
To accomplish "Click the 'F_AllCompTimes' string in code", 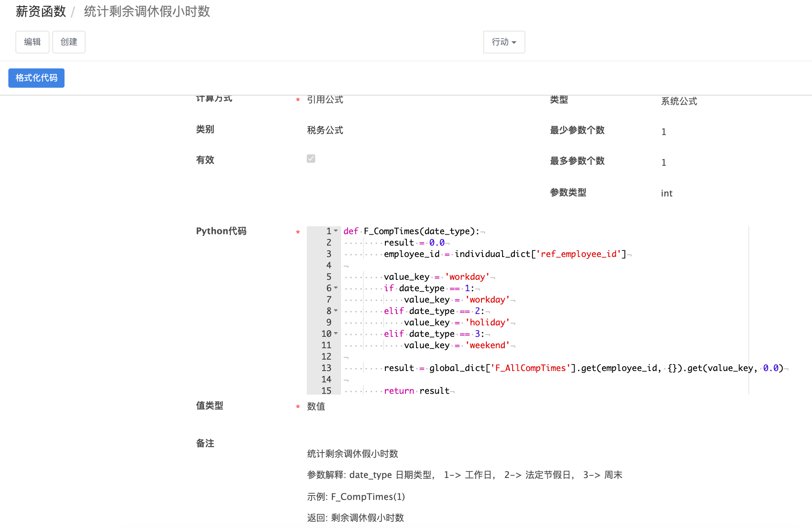I will (x=530, y=368).
